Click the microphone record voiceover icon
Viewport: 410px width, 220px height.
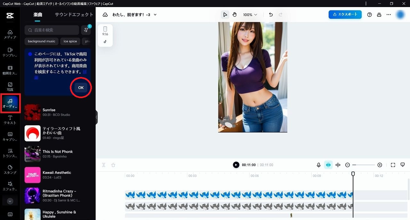click(x=319, y=165)
